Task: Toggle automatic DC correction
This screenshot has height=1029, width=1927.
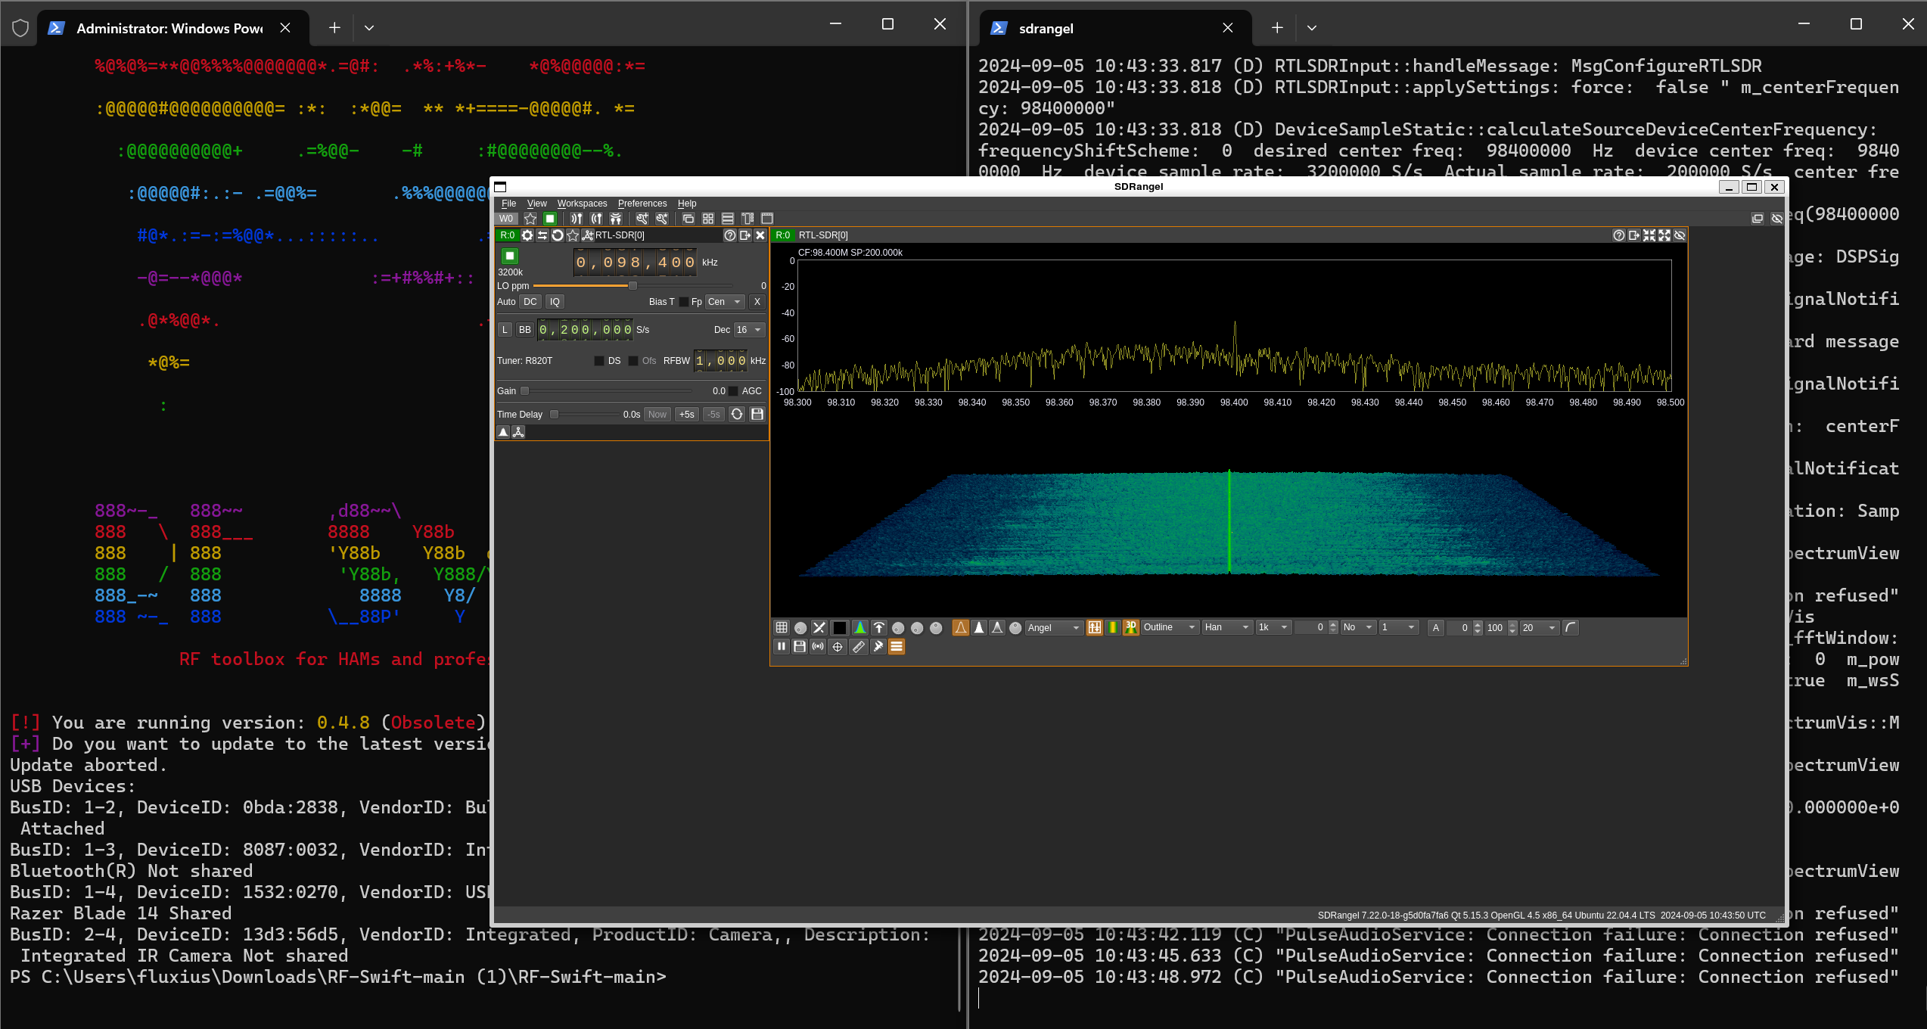Action: pyautogui.click(x=530, y=302)
